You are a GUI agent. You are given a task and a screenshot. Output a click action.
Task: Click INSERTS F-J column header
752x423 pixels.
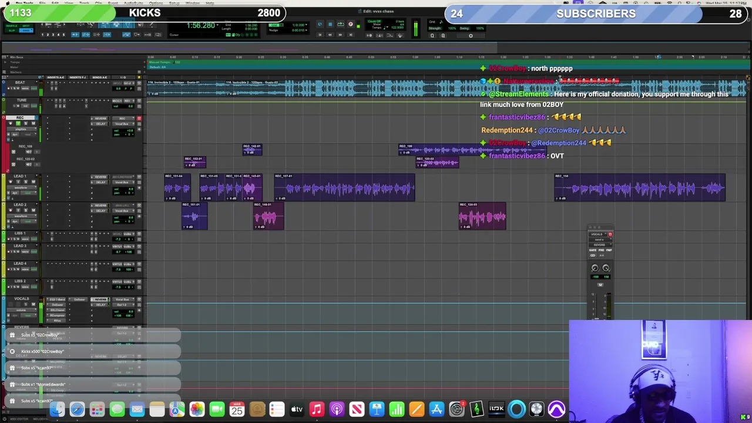pos(78,78)
